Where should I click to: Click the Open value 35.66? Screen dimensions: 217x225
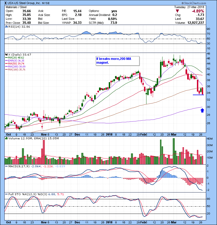[x=27, y=11]
